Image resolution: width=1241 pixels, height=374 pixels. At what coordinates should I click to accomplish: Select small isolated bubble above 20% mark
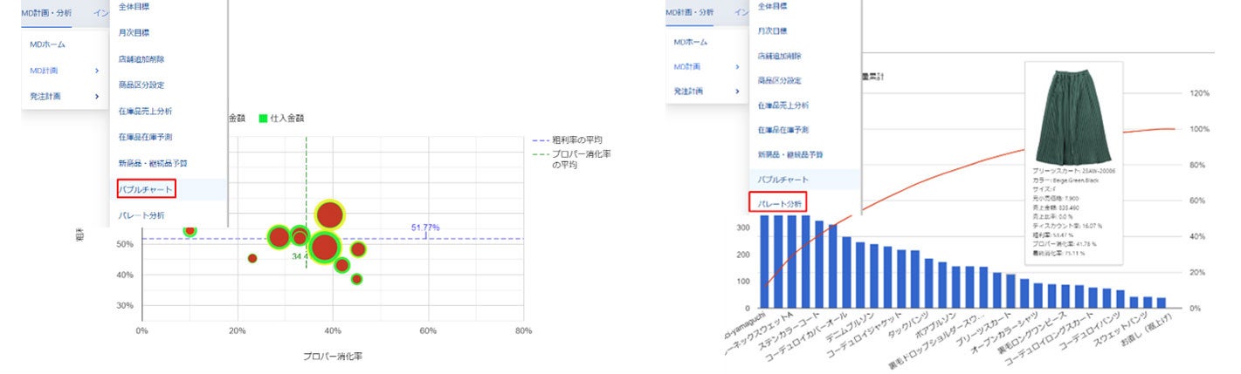[252, 258]
